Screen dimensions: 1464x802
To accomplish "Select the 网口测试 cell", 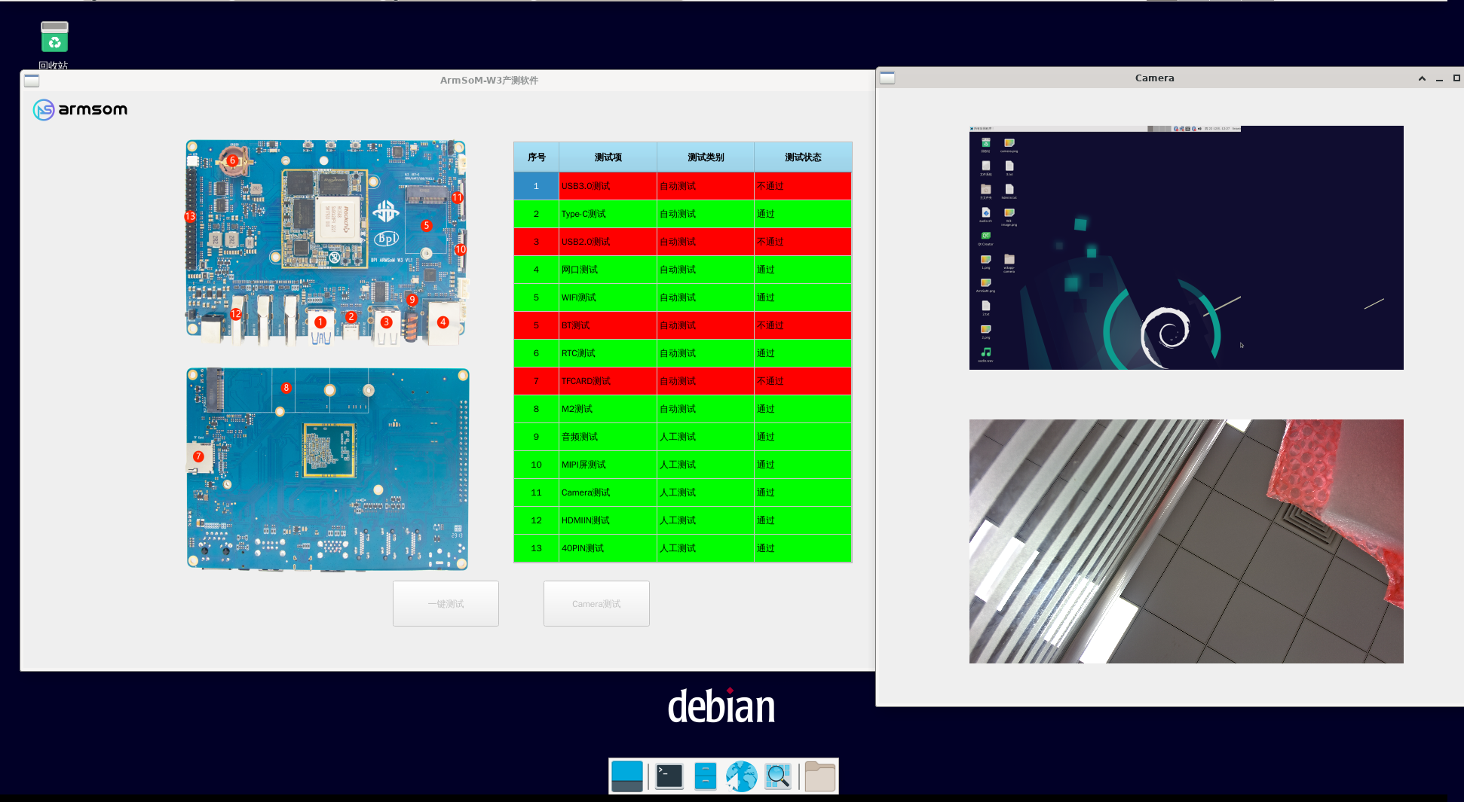I will point(608,270).
